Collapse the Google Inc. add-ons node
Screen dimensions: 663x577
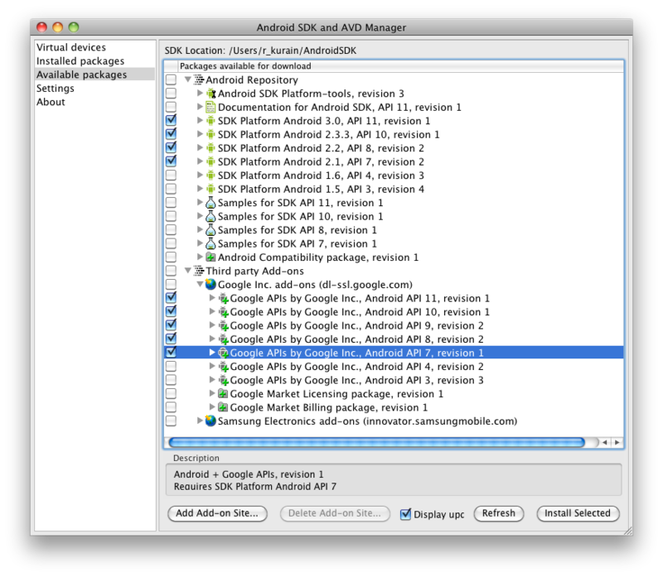click(x=200, y=284)
